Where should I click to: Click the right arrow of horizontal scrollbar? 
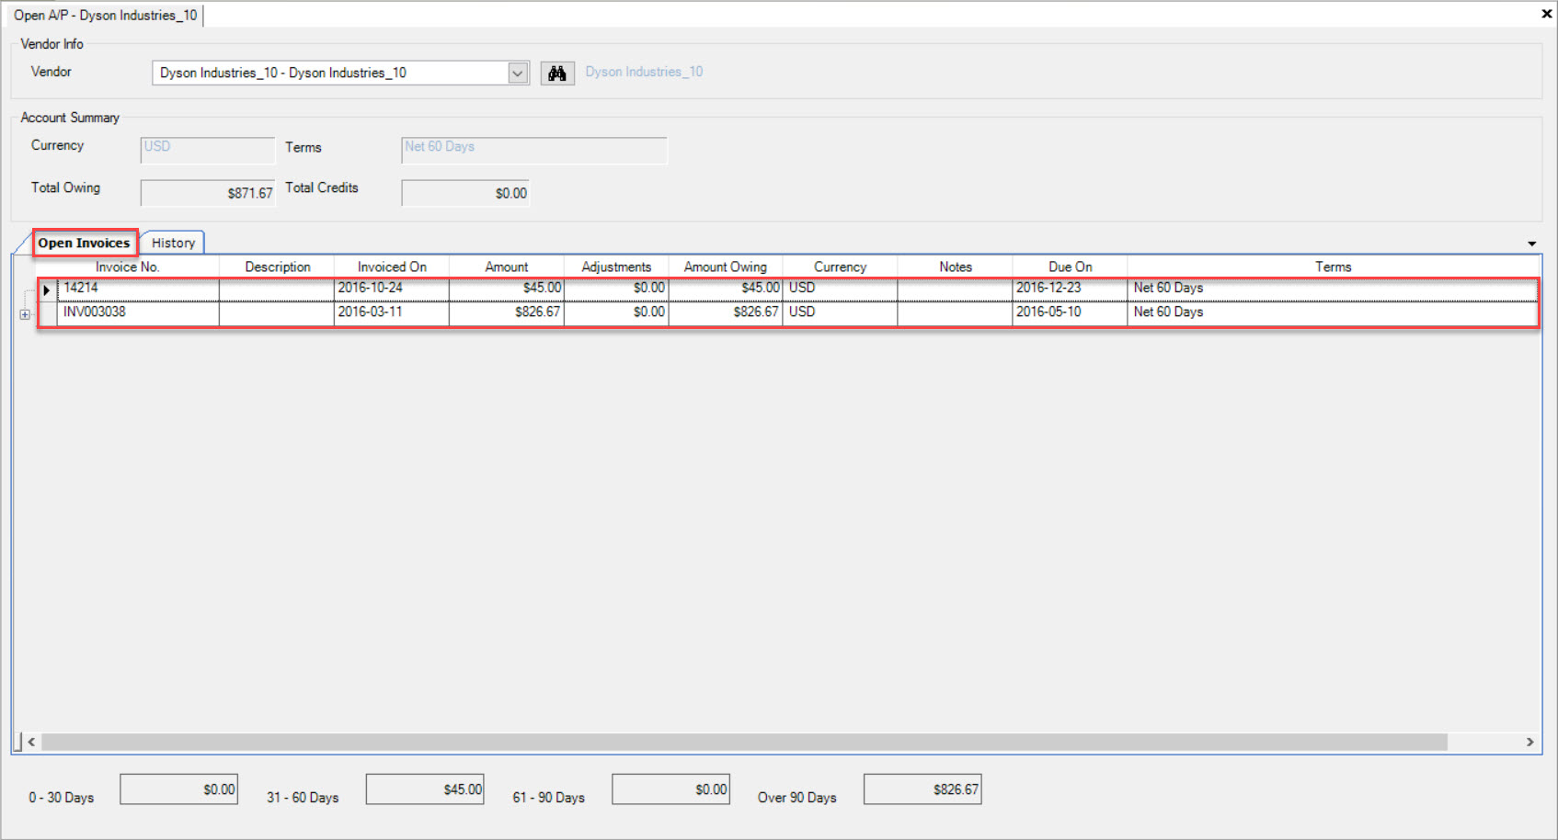point(1530,742)
